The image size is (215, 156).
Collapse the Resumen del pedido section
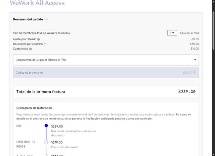click(46, 19)
